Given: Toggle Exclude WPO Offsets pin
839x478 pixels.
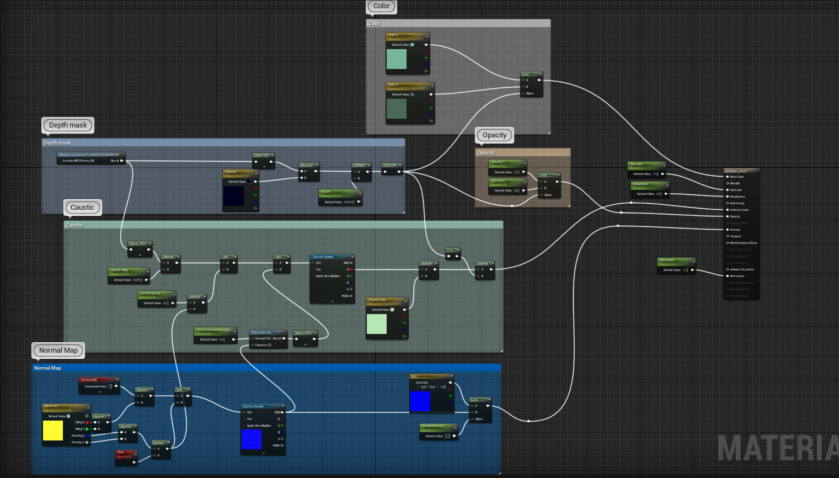Looking at the screenshot, I should click(x=60, y=161).
